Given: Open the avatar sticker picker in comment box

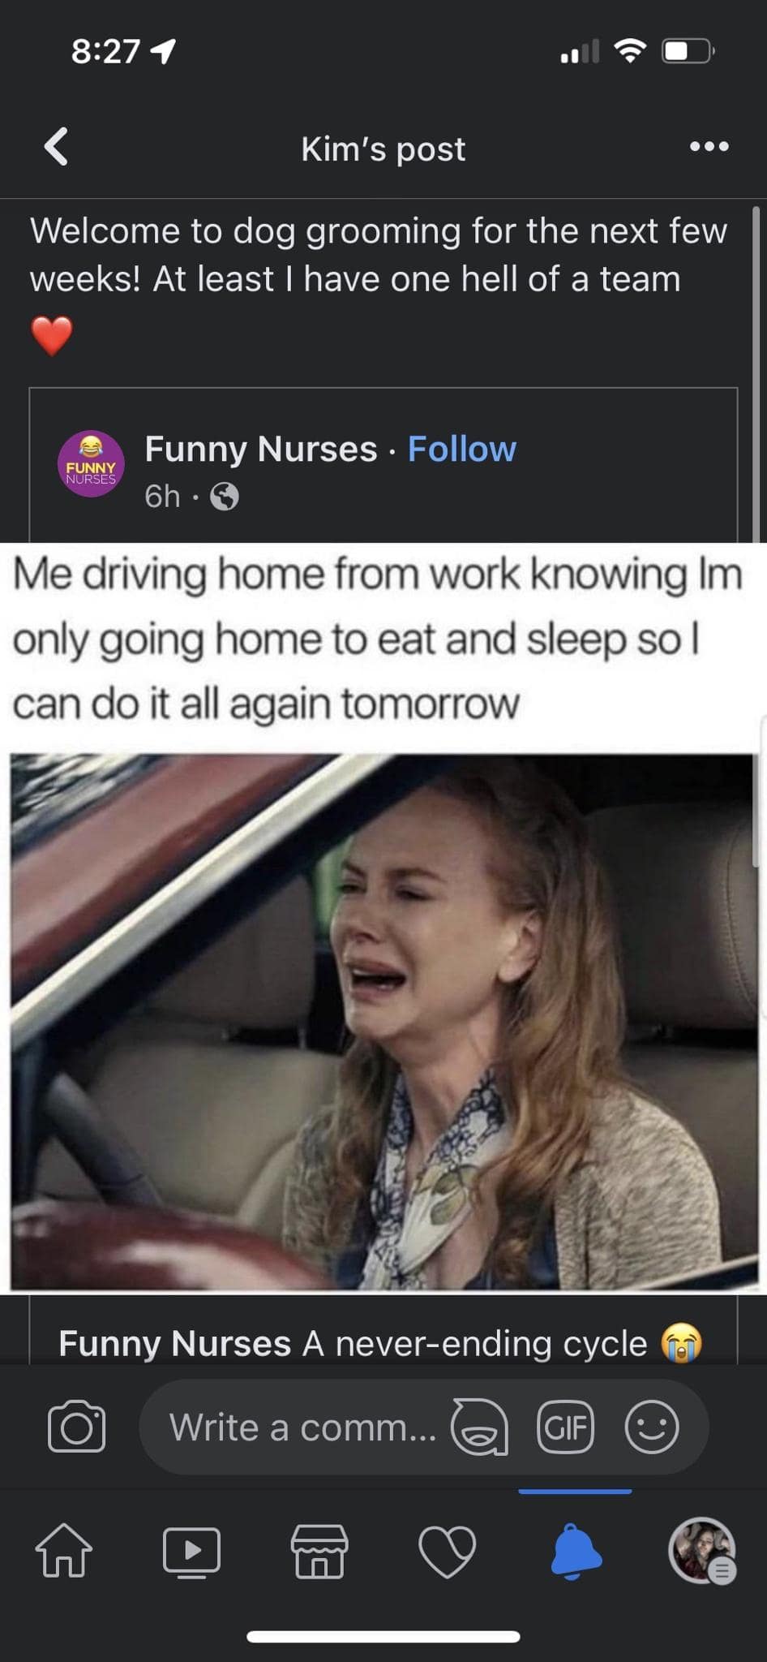Looking at the screenshot, I should click(480, 1426).
